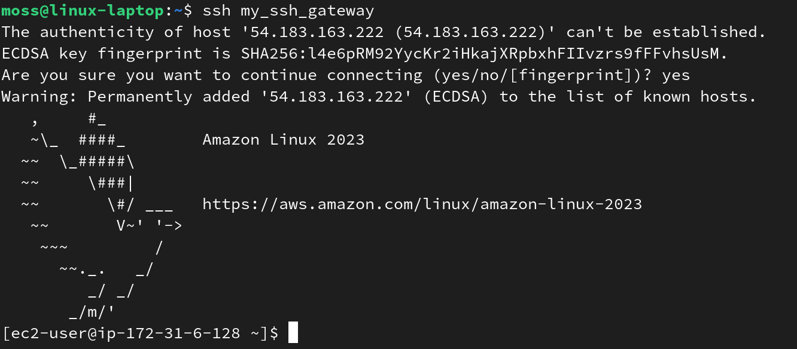Click the moss@linux-laptop local prompt
The width and height of the screenshot is (797, 349).
click(x=81, y=11)
